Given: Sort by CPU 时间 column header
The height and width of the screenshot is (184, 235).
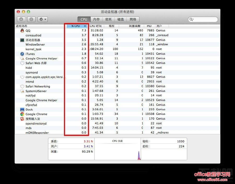Looking at the screenshot, I should pos(96,26).
